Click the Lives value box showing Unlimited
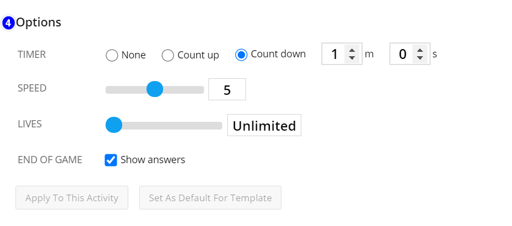 [x=264, y=125]
